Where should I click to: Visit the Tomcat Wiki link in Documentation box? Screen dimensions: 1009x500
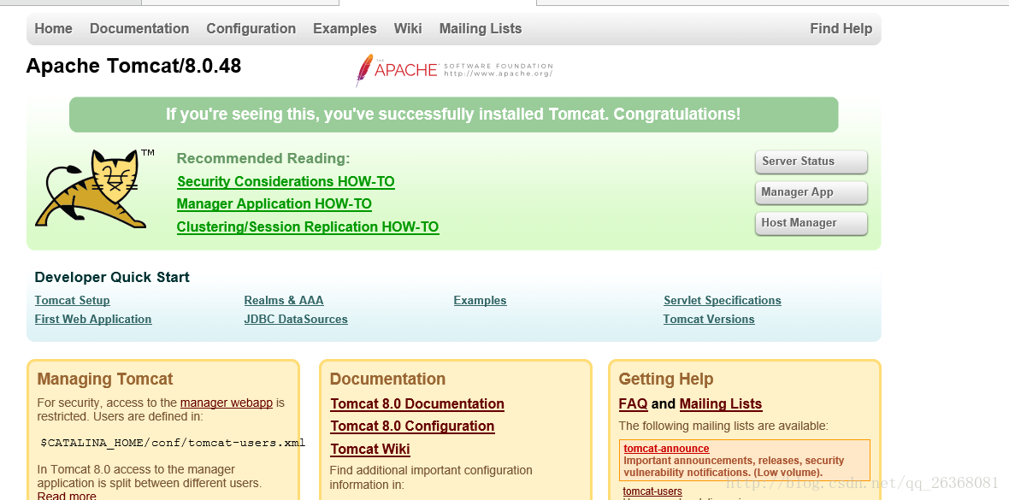[x=370, y=450]
